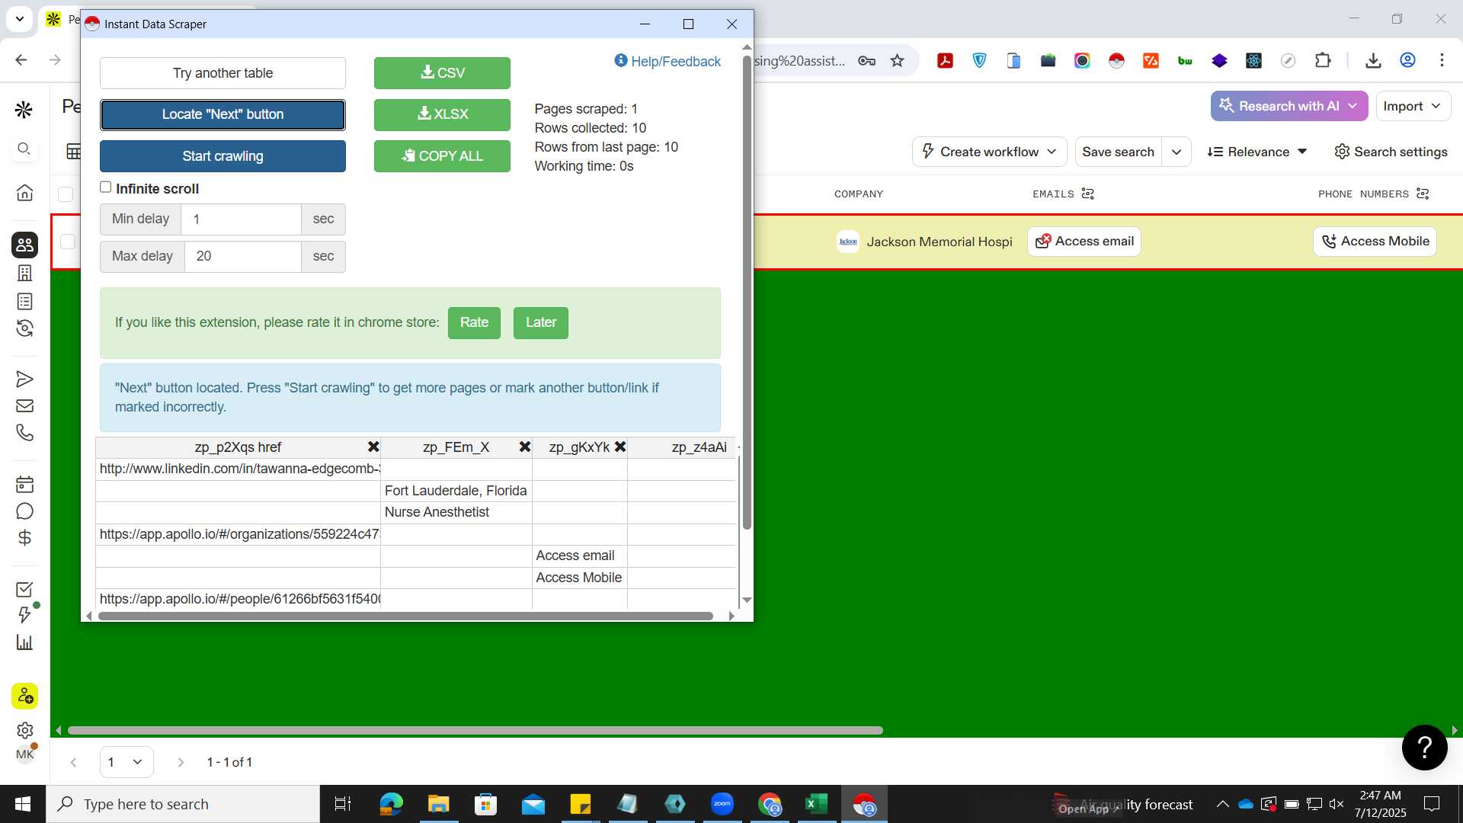Click the Apollo results horizontal scrollbar
This screenshot has height=823, width=1463.
(475, 730)
